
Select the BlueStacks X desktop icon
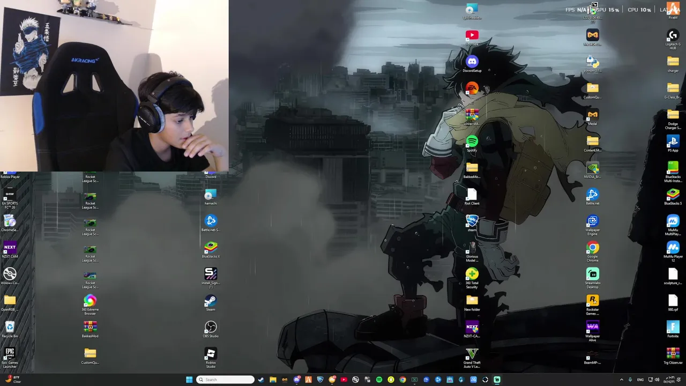pos(211,250)
